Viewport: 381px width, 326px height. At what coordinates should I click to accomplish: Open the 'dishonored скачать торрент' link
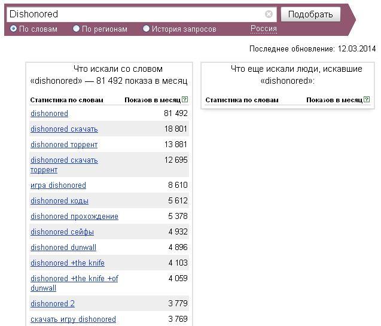click(64, 164)
